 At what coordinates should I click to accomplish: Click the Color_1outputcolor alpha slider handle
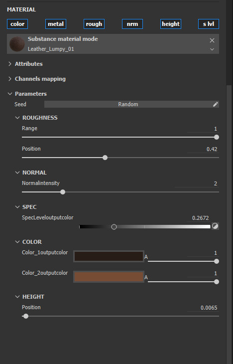point(217,261)
